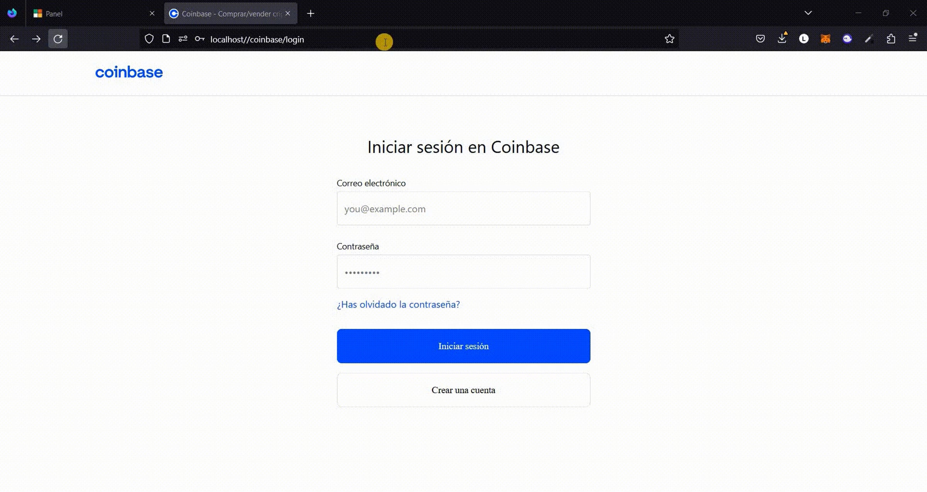Go back to the previous page
The width and height of the screenshot is (927, 492).
[14, 39]
